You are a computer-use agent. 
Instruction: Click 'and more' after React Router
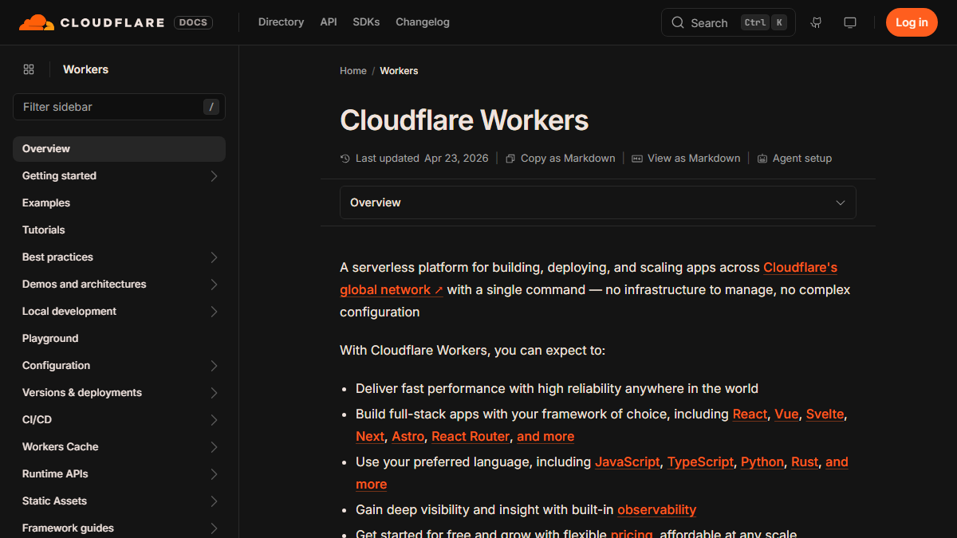pyautogui.click(x=545, y=437)
